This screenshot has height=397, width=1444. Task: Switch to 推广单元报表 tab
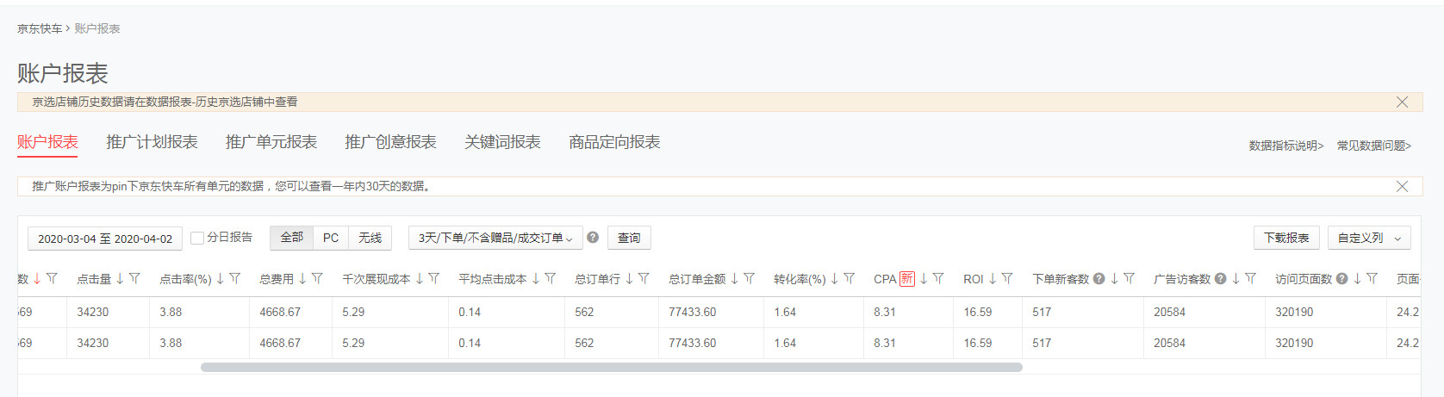(271, 142)
